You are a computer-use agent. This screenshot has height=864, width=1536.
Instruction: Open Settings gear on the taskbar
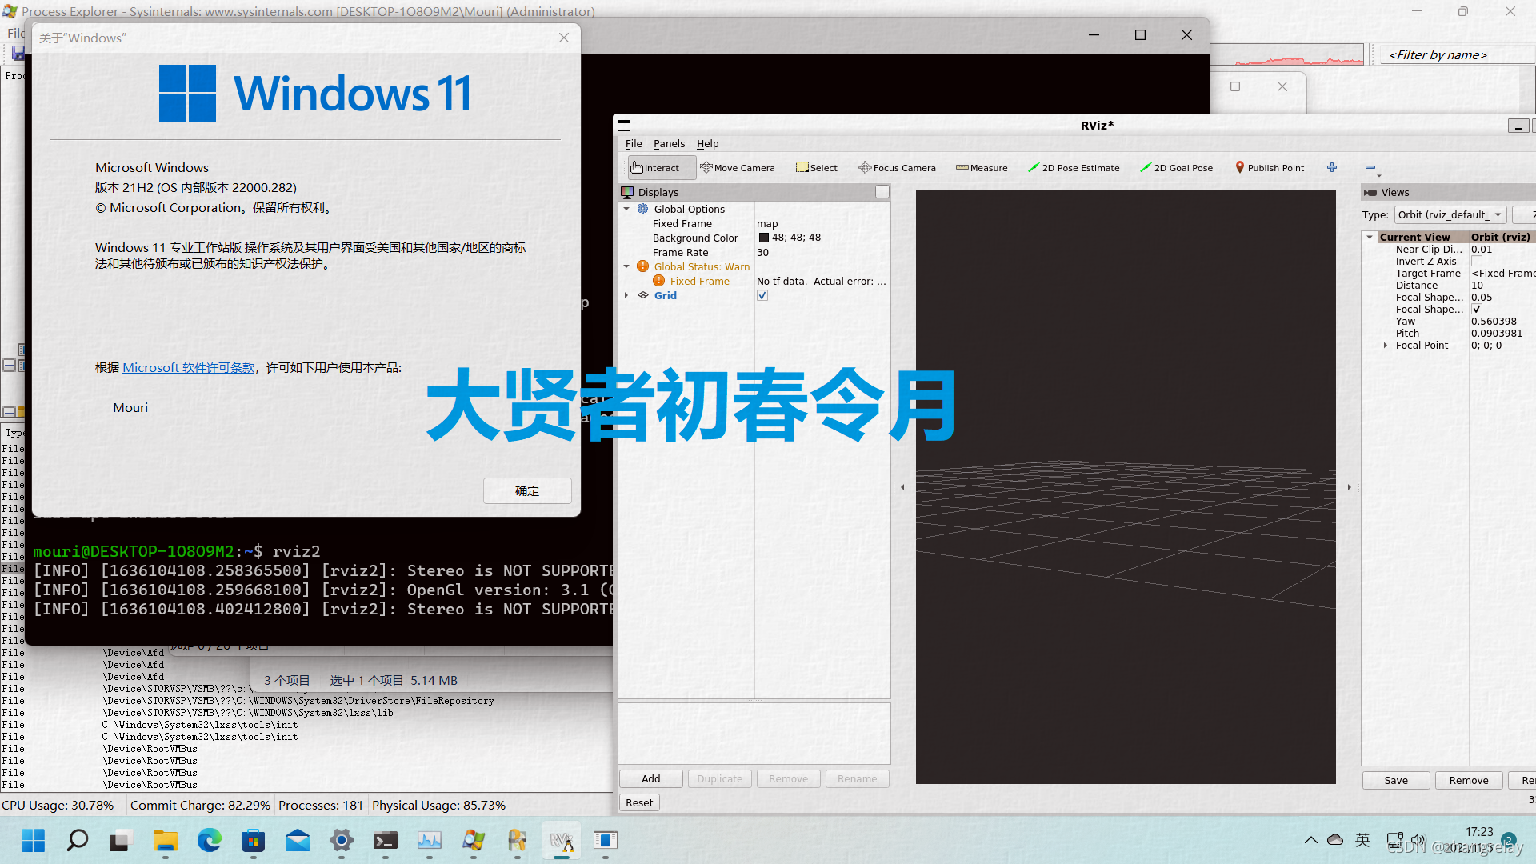[x=341, y=840]
